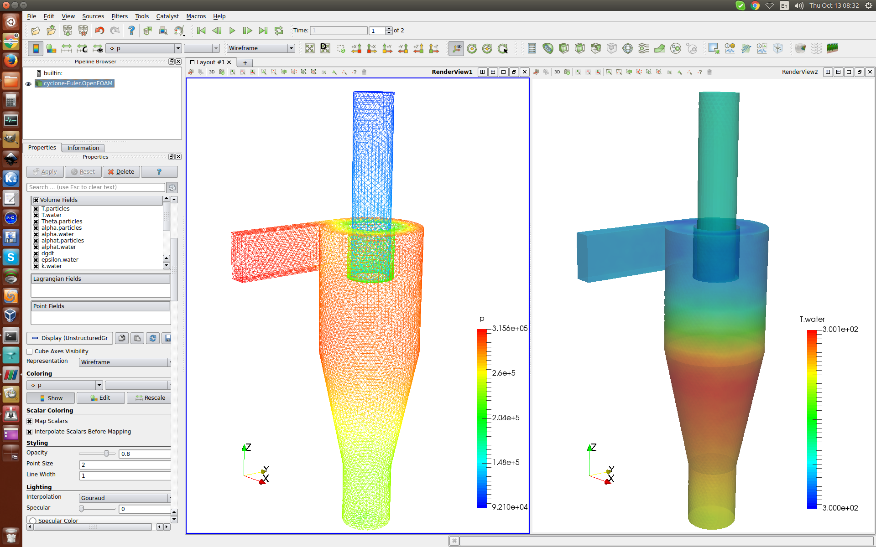Uncheck the T.water volume field
The height and width of the screenshot is (547, 876).
pyautogui.click(x=36, y=215)
